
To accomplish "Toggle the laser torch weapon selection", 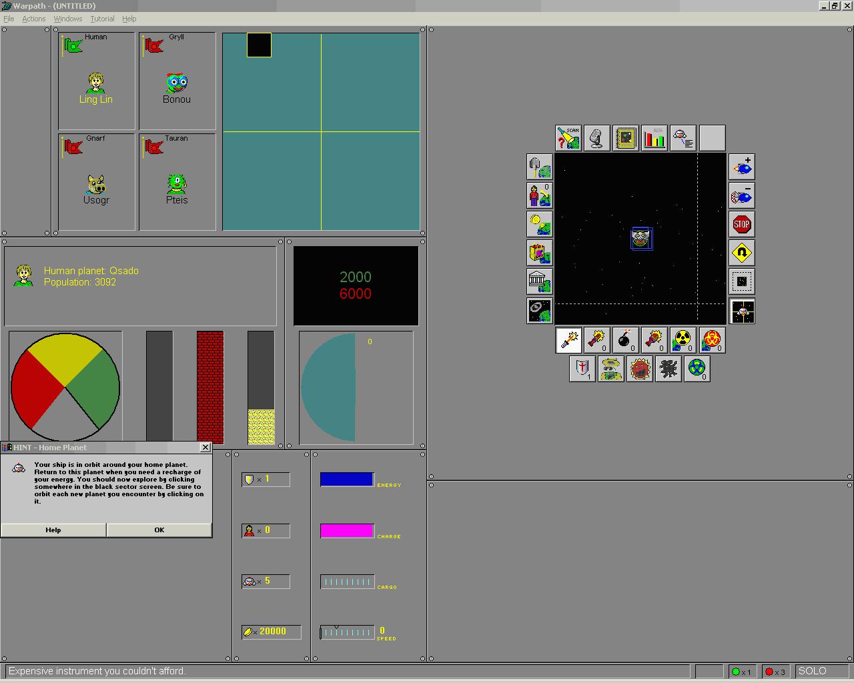I will [x=568, y=339].
